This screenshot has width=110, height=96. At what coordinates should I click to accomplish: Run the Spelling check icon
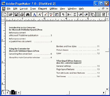coord(51,14)
